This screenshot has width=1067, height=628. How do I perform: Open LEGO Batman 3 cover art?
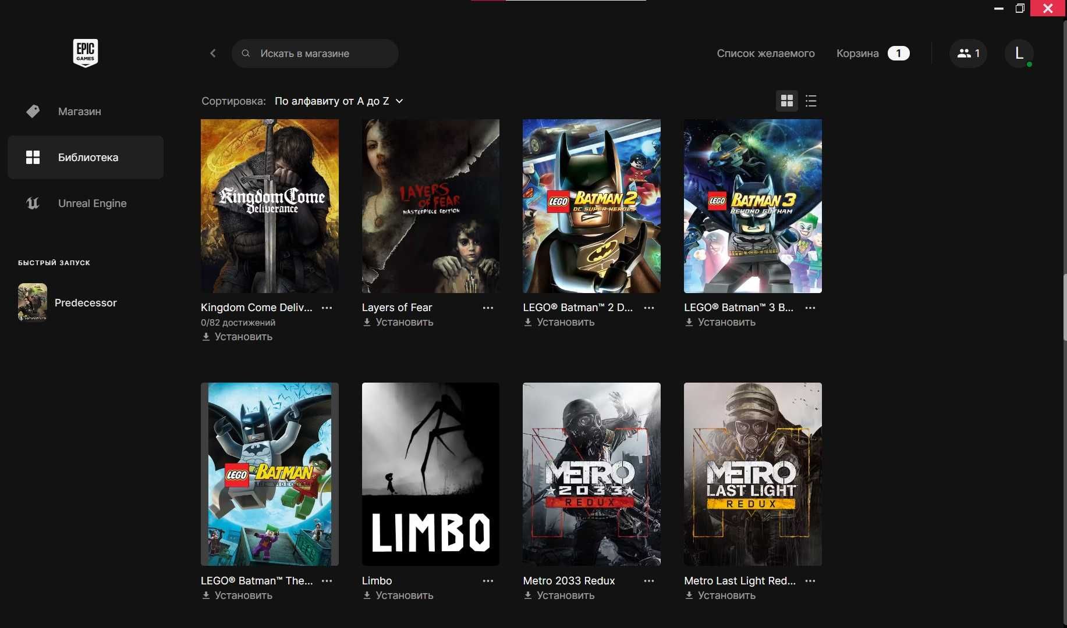pos(753,206)
